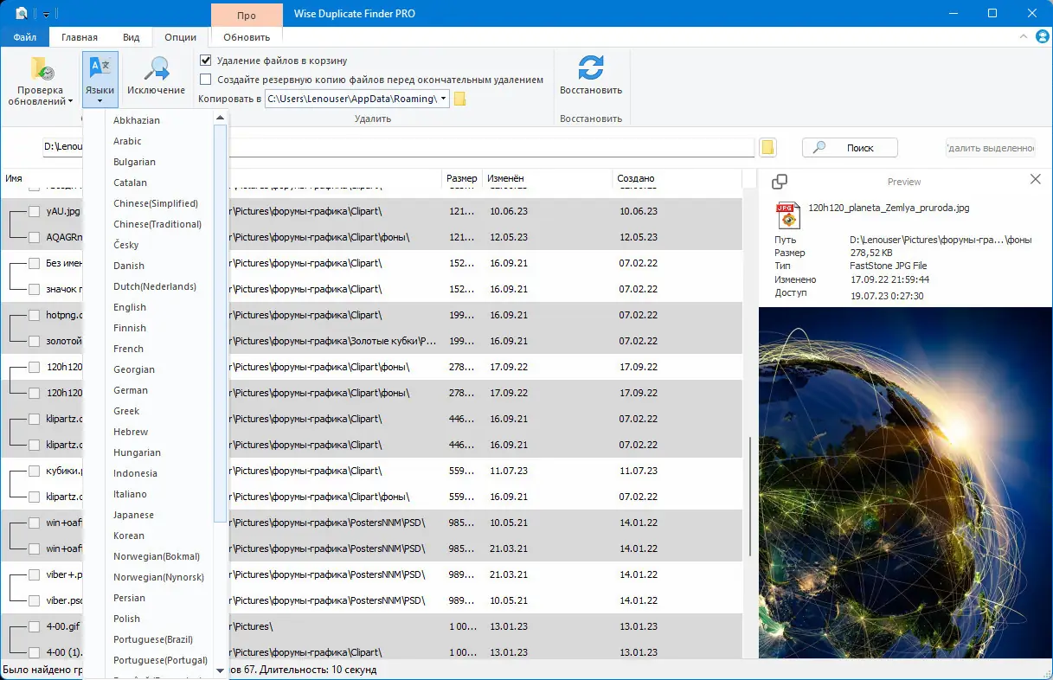
Task: Click the Языки language icon
Action: [x=100, y=67]
